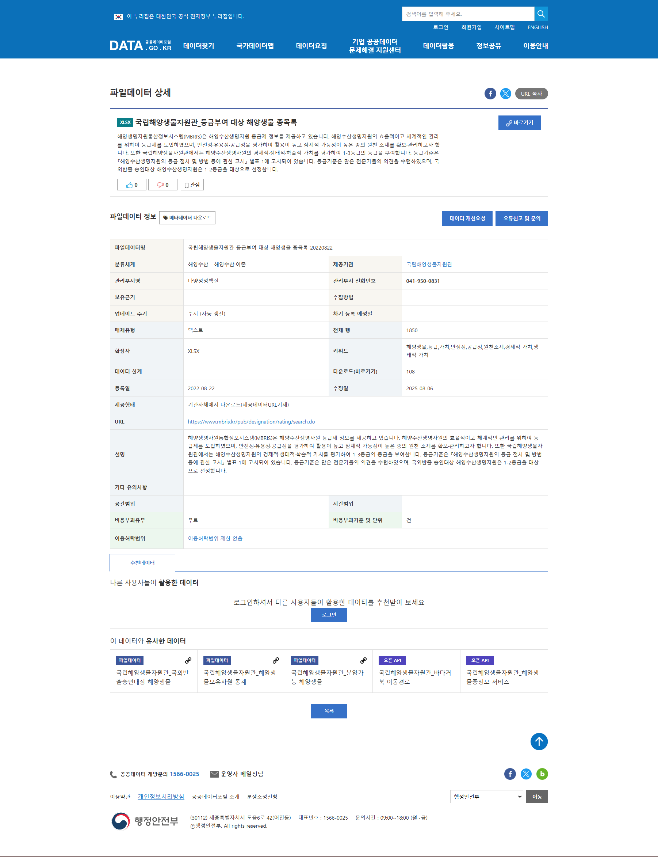Viewport: 658px width, 858px height.
Task: Open the 데이터찾기 menu
Action: [x=199, y=46]
